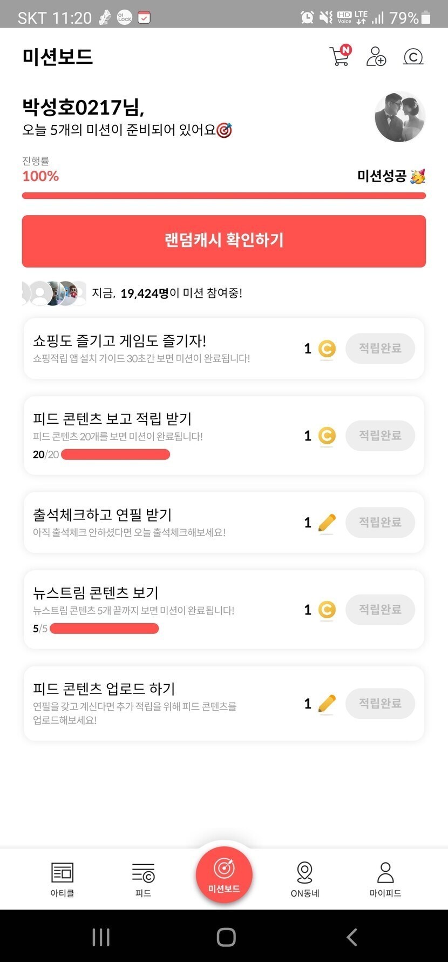Click 적립완료 on the shopping mission

(x=380, y=349)
